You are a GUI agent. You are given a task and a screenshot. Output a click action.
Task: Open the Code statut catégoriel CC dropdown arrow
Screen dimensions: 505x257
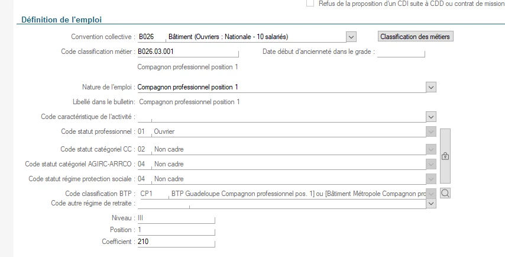tap(431, 149)
